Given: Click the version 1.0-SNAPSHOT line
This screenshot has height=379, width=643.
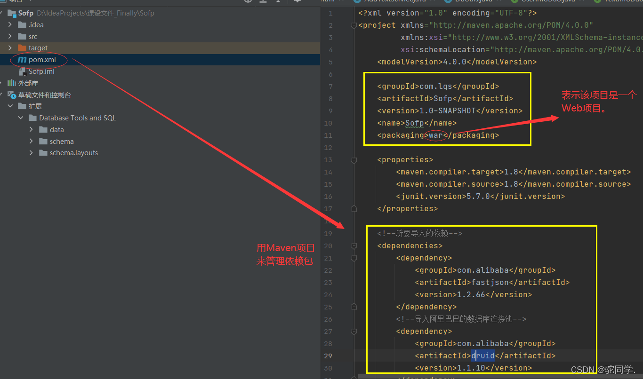Looking at the screenshot, I should click(x=450, y=111).
